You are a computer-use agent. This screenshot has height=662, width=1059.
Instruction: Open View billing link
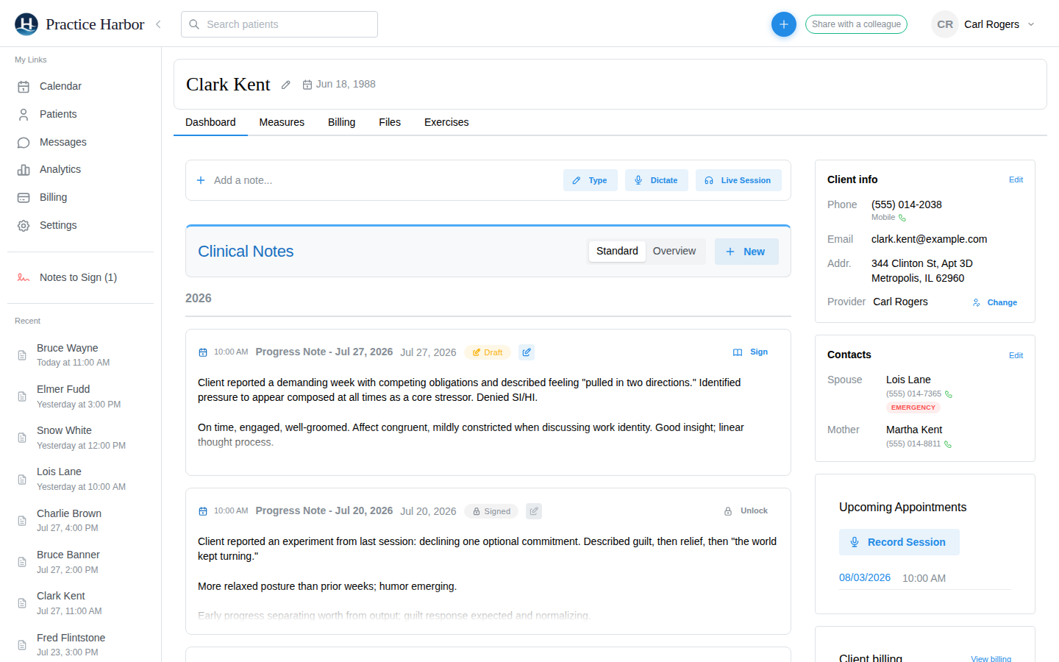pyautogui.click(x=991, y=659)
